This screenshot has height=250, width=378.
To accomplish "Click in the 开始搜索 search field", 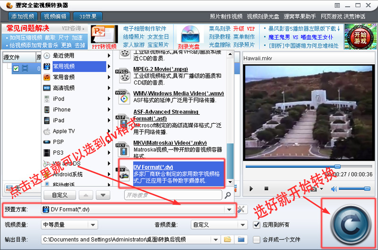I will click(x=173, y=195).
